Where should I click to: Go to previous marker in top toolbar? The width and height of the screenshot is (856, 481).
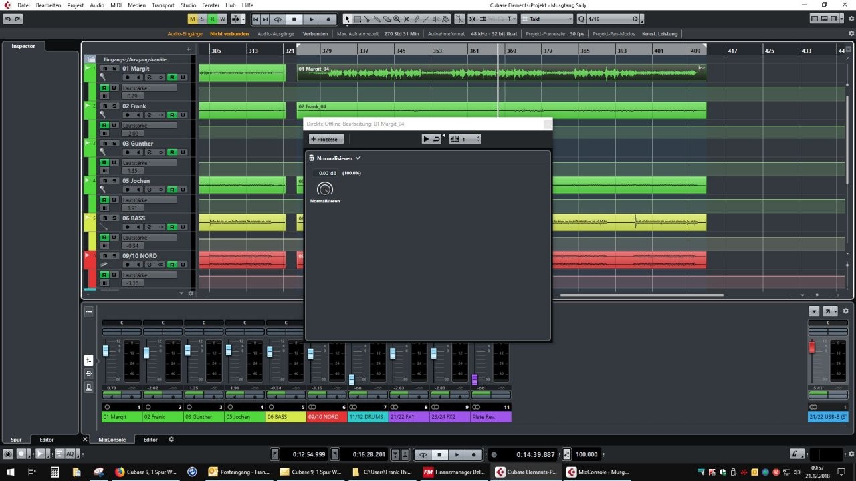point(256,19)
